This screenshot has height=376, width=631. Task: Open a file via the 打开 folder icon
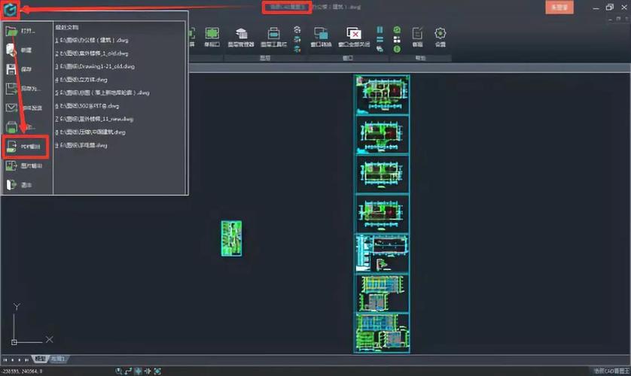13,32
